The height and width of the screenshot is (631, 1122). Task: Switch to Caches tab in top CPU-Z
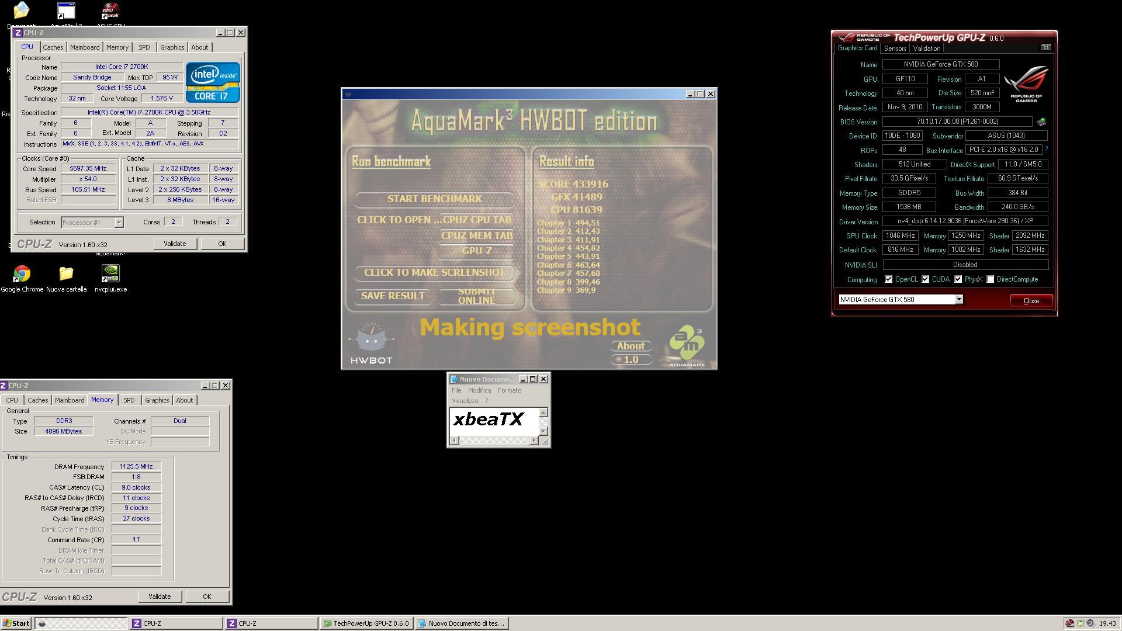point(53,47)
